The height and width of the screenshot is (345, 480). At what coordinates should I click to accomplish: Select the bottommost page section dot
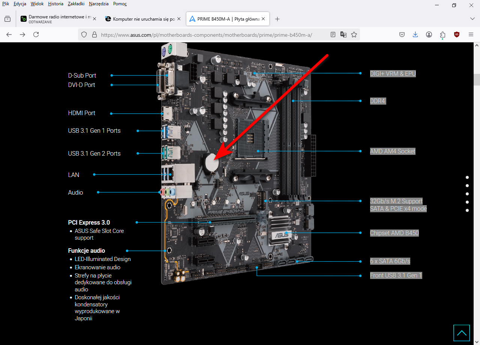coord(467,210)
